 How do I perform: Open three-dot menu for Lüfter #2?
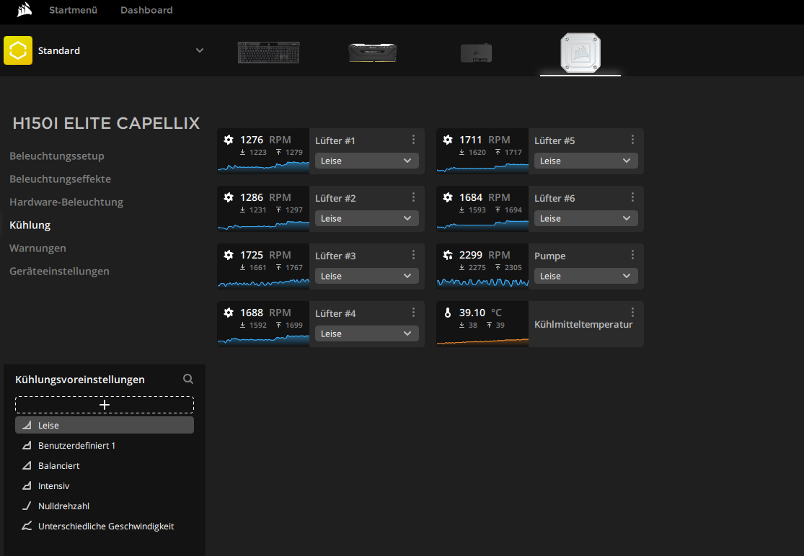coord(413,197)
